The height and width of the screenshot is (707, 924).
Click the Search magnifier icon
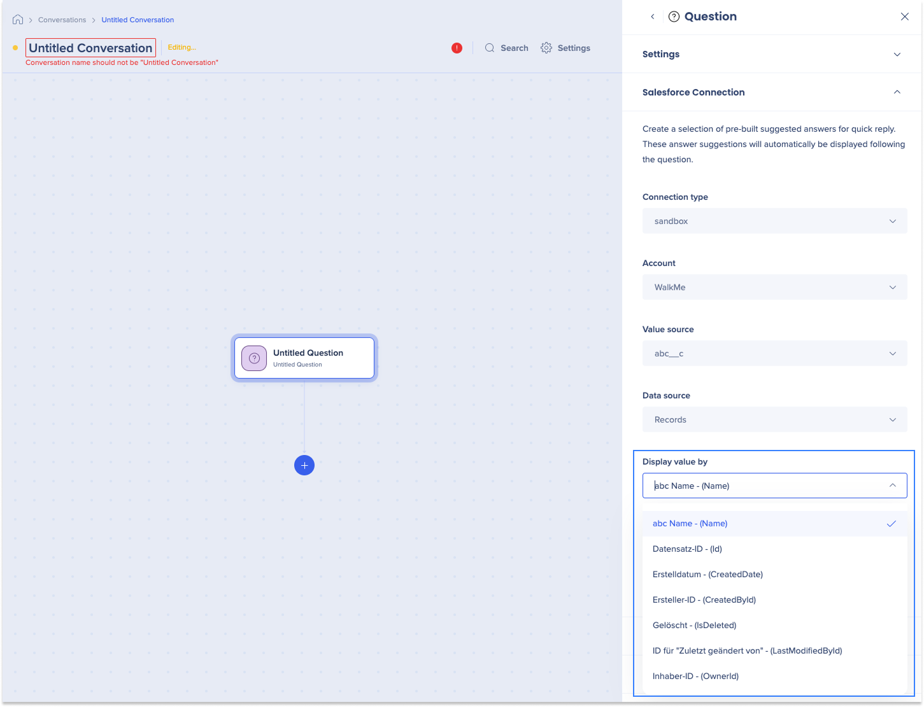tap(490, 48)
